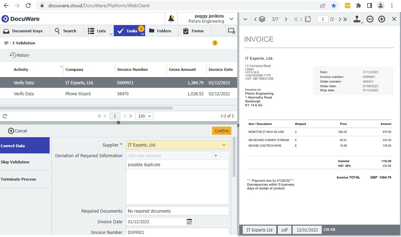The image size is (401, 237).
Task: Bookmark this page with the star icon
Action: [334, 6]
